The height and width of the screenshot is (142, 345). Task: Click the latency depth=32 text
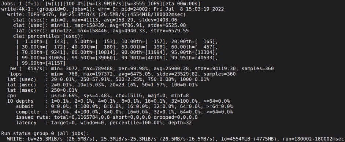[180, 123]
